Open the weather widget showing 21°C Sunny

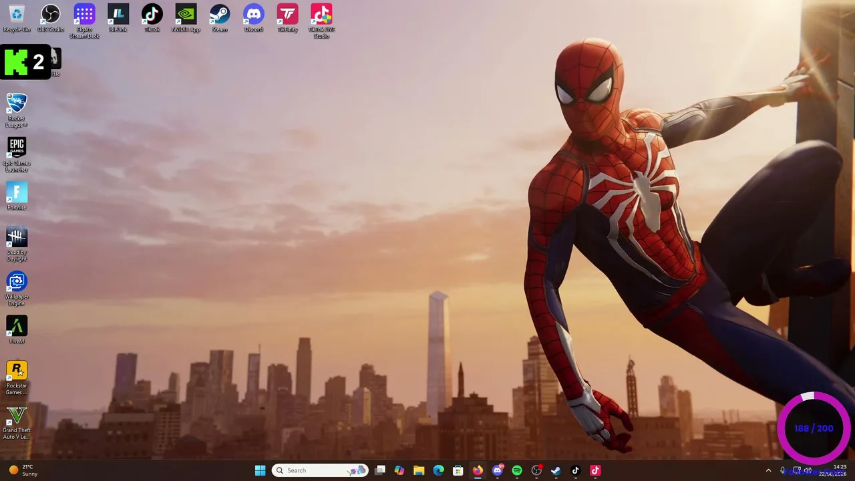(23, 470)
